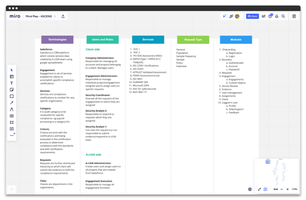The width and height of the screenshot is (306, 200).
Task: Click SOC 1 in Services list
Action: point(136,49)
